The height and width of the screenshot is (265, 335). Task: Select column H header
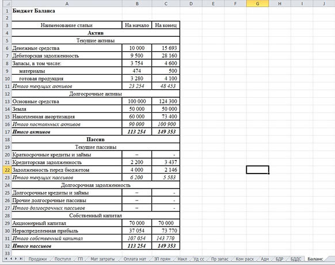[280, 3]
